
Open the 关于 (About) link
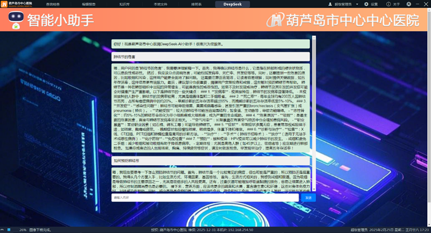(397, 4)
